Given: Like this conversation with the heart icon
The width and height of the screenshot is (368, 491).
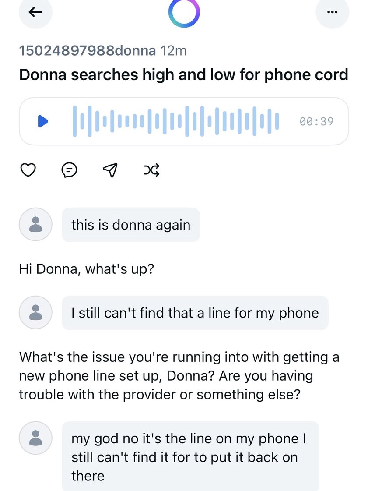Looking at the screenshot, I should pyautogui.click(x=28, y=170).
